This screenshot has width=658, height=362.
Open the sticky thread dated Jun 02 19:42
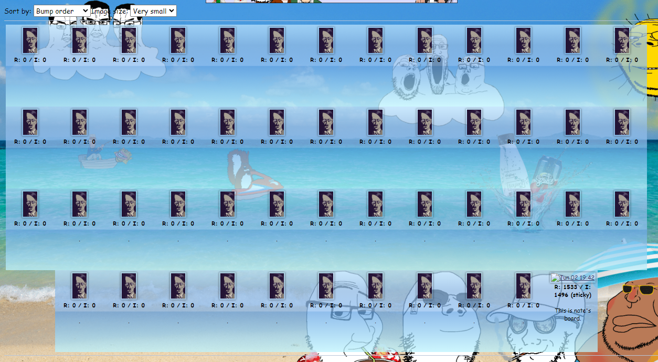click(572, 278)
